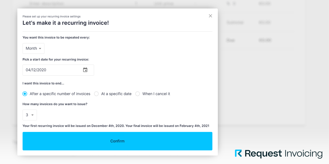This screenshot has width=329, height=164.
Task: Click the arrow beside Month
Action: pyautogui.click(x=40, y=49)
